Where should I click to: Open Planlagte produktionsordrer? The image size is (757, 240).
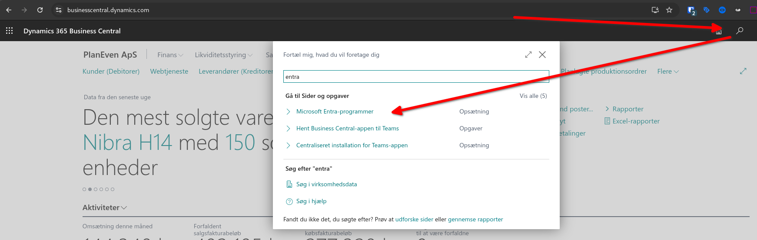pyautogui.click(x=604, y=71)
